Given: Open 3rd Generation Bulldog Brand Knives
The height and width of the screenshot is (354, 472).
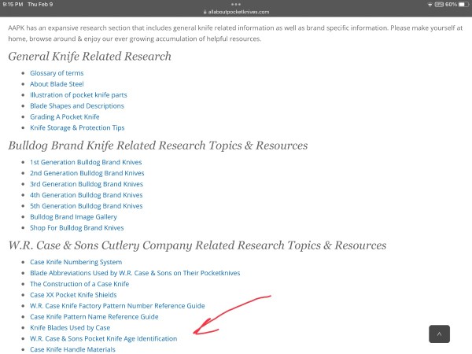Looking at the screenshot, I should point(87,184).
